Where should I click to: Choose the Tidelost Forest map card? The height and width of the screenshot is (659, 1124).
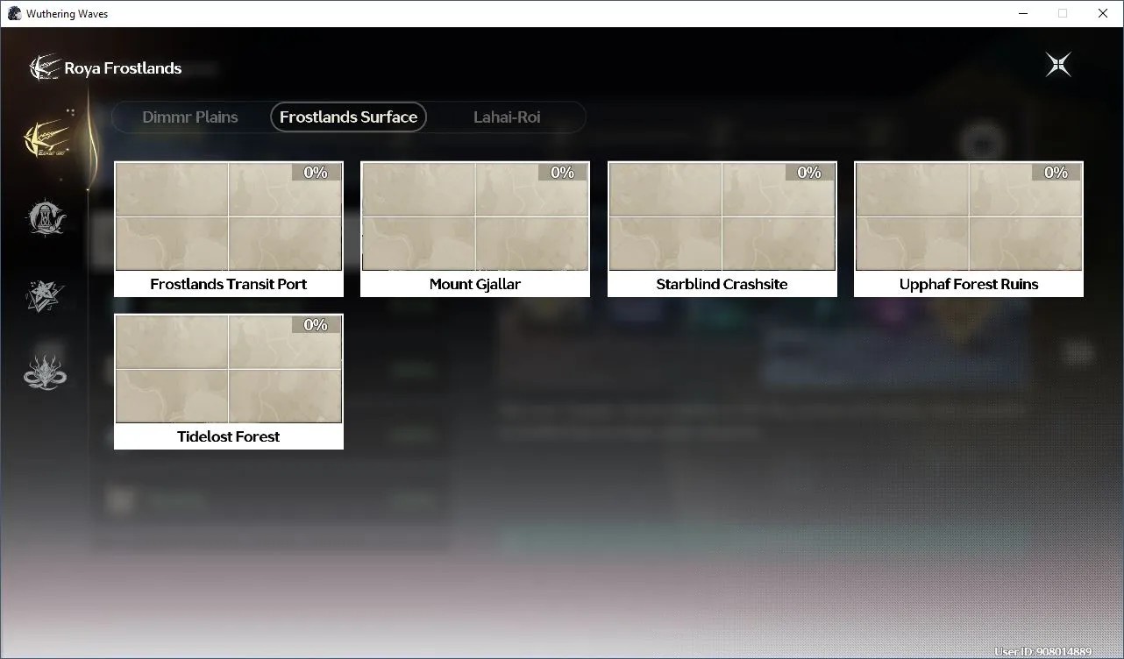pos(229,381)
